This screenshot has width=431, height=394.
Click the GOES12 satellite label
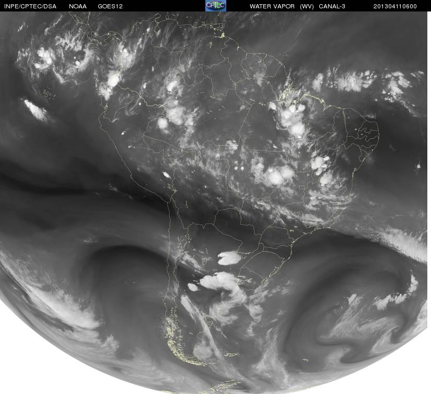110,6
